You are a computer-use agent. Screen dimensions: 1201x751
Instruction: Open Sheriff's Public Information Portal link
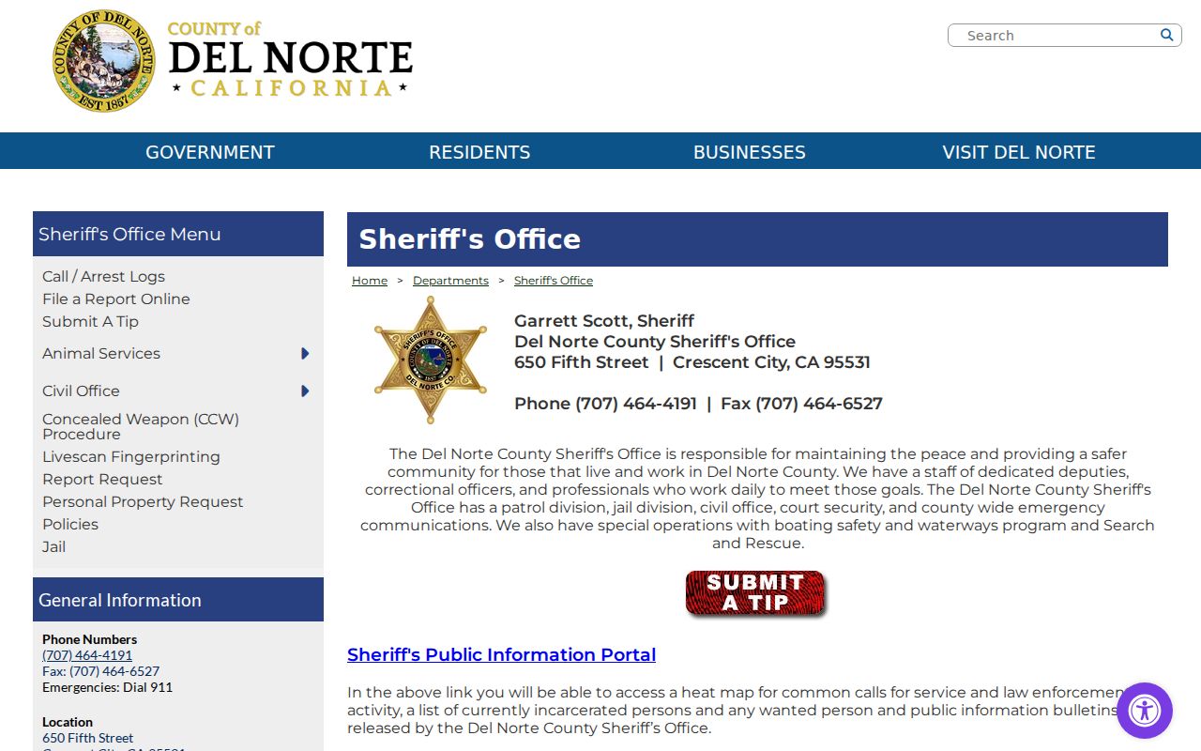(501, 654)
